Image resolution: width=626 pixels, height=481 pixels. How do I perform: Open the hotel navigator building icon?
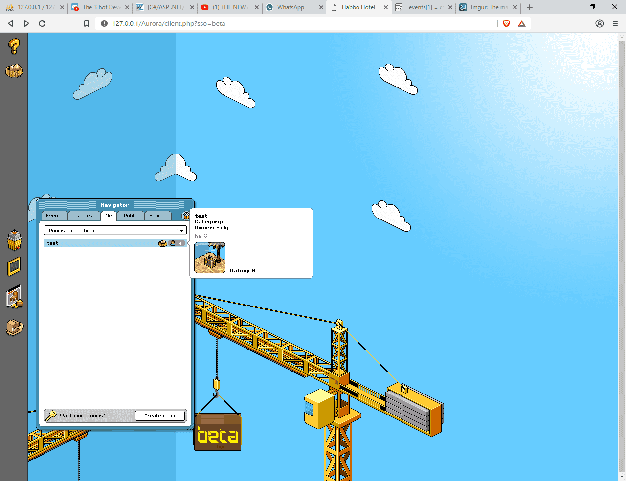point(14,240)
